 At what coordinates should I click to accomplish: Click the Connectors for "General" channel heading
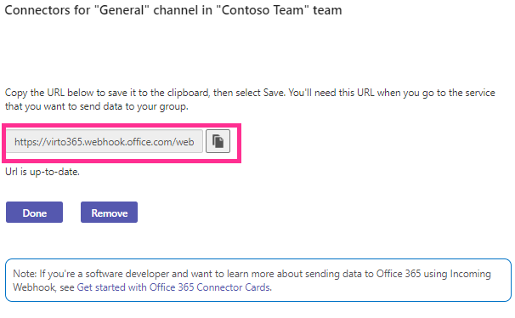[x=173, y=10]
